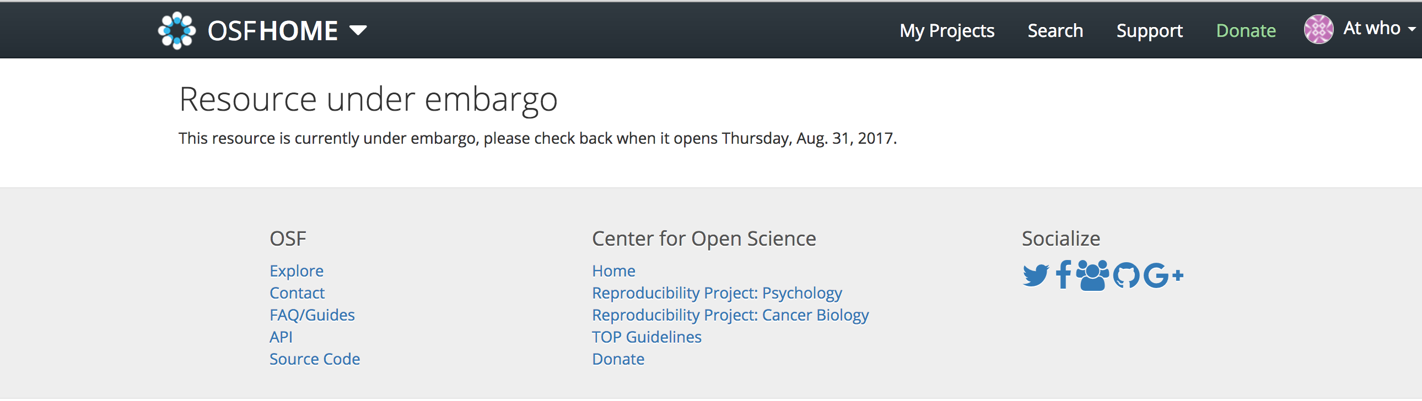Viewport: 1422px width, 401px height.
Task: Click the green Donate navbar link
Action: click(x=1246, y=31)
